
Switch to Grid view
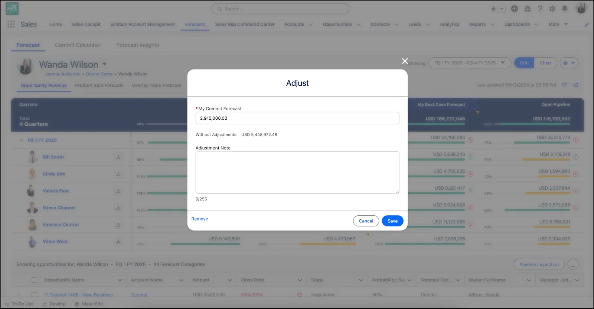tap(524, 63)
